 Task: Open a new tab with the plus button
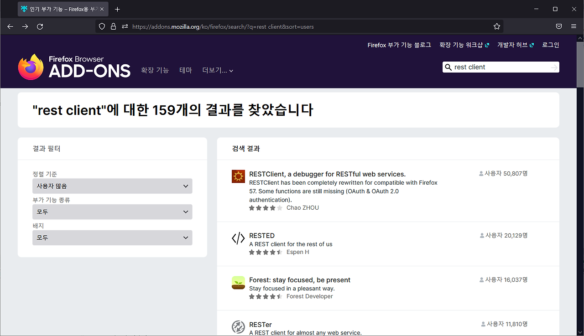pos(117,9)
